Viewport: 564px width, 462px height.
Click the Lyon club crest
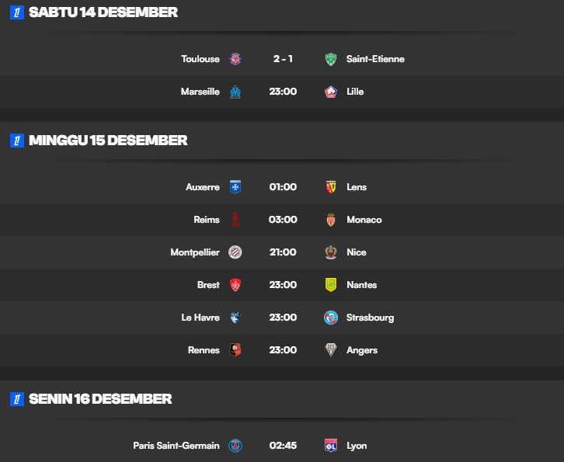pyautogui.click(x=331, y=446)
